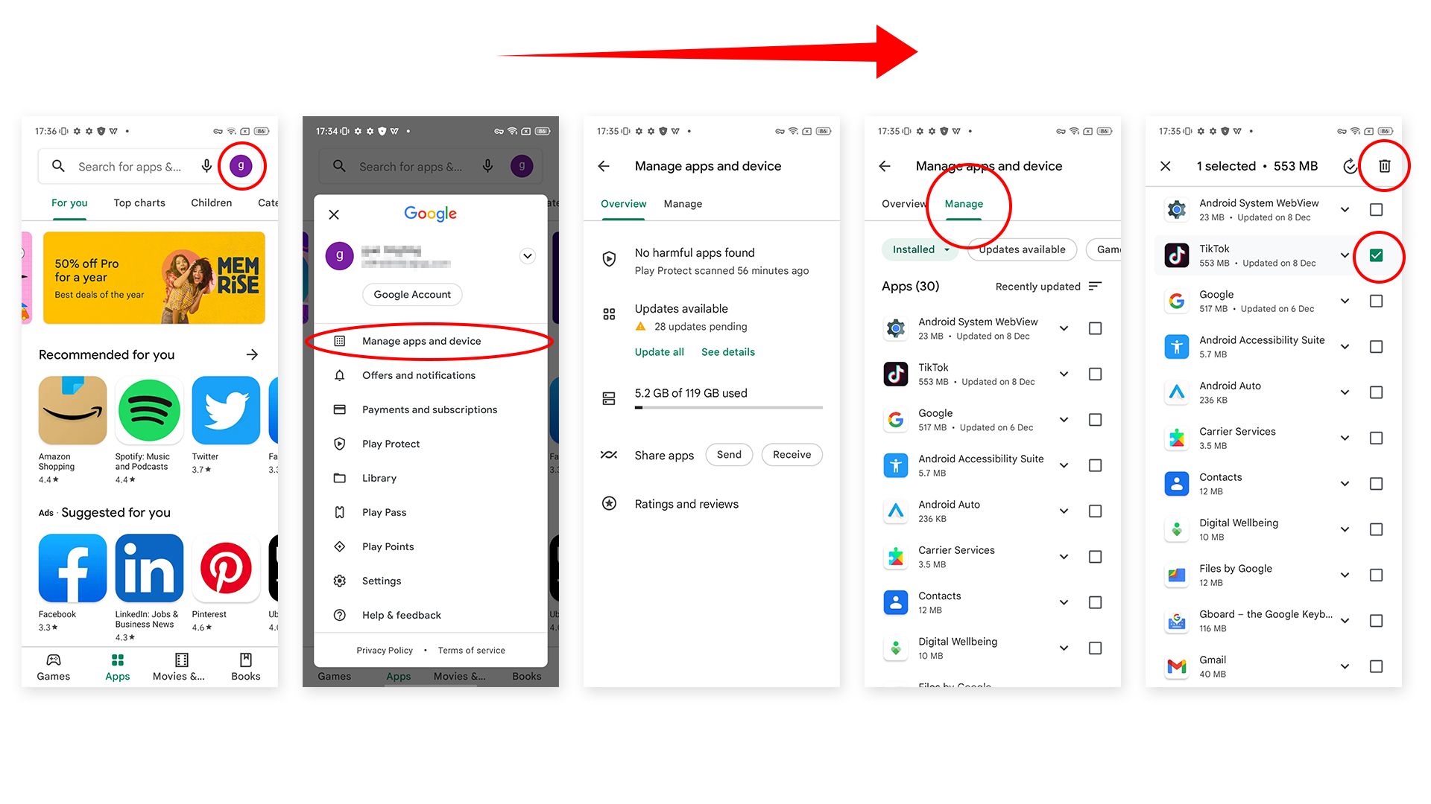1431x804 pixels.
Task: Tap the Games icon in bottom navigation
Action: 54,660
